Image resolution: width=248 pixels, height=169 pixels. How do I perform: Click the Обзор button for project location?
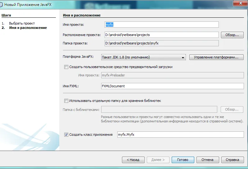[x=232, y=35]
